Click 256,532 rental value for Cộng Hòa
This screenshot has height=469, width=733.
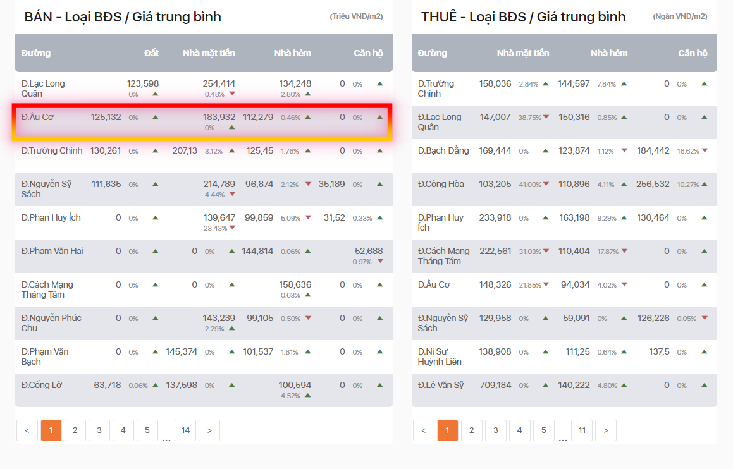(653, 185)
